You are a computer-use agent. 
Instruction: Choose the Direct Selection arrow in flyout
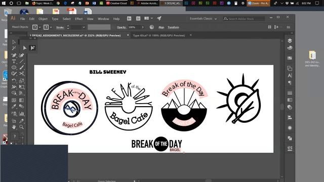tap(25, 48)
